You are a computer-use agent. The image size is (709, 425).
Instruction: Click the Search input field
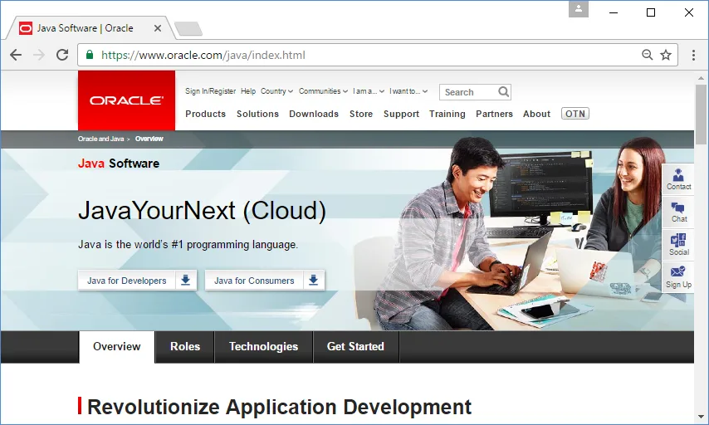pos(468,92)
